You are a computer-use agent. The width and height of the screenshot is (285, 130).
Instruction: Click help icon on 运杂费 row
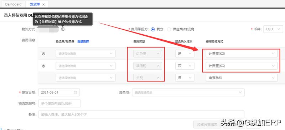click(x=43, y=54)
